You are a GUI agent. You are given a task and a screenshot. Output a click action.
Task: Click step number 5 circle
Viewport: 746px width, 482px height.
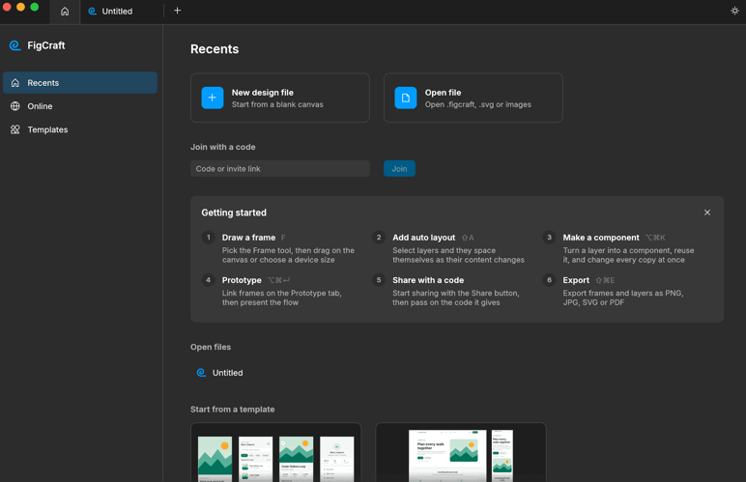coord(379,280)
